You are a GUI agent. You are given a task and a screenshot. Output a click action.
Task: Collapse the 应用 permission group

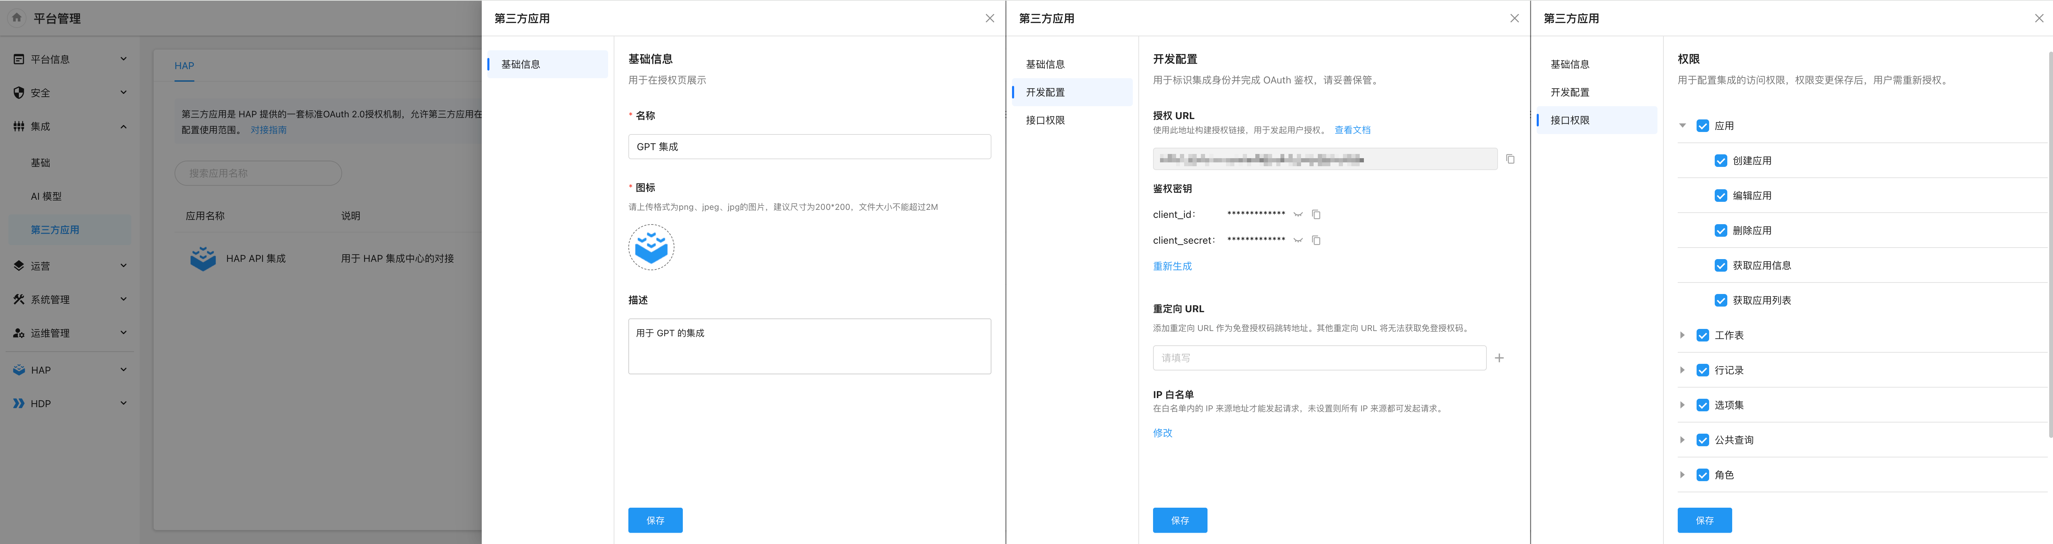tap(1682, 126)
